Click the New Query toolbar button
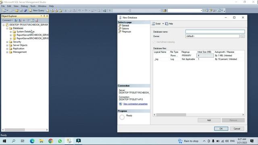The width and height of the screenshot is (258, 145). (x=37, y=10)
